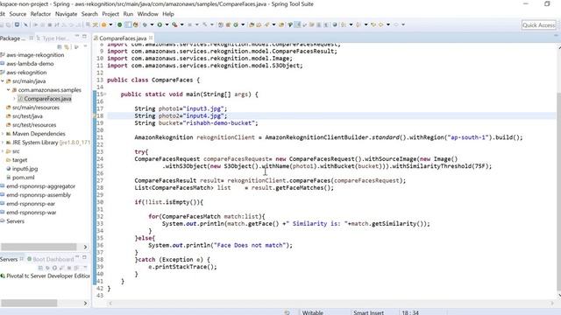Open the Next Annotation dropdown arrow

(x=351, y=24)
